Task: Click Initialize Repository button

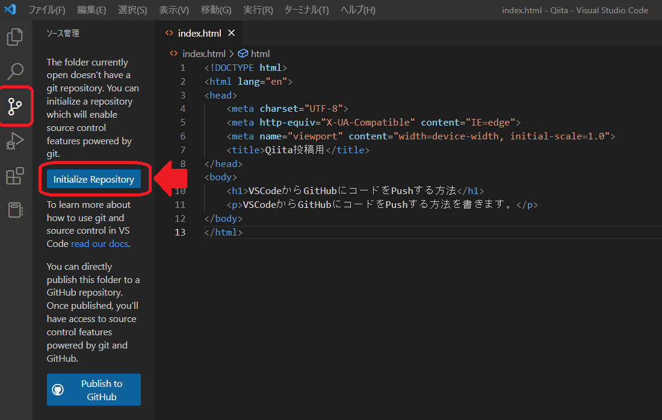Action: coord(94,179)
